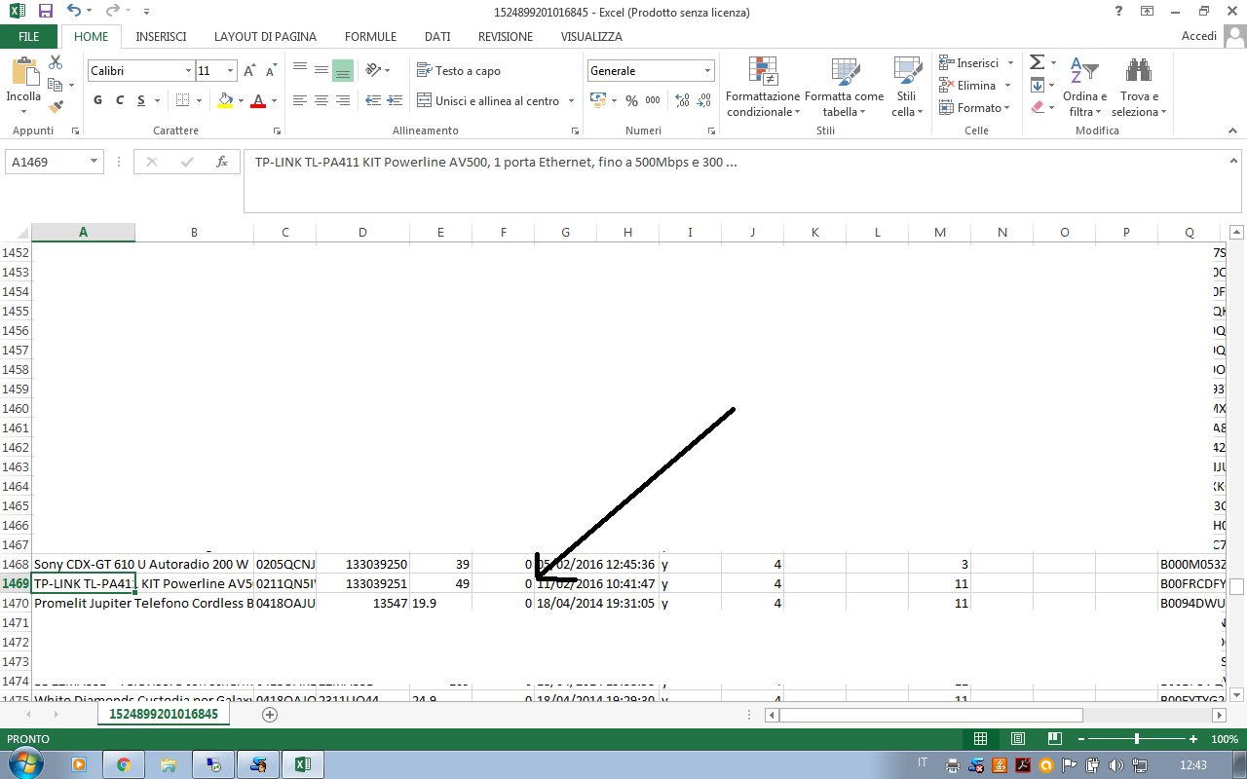Open the Formato cells menu

(x=974, y=107)
